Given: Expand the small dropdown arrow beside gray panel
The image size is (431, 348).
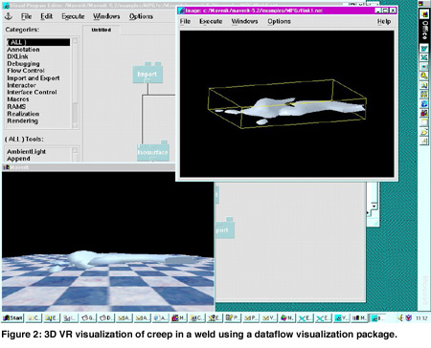Looking at the screenshot, I should (x=374, y=207).
